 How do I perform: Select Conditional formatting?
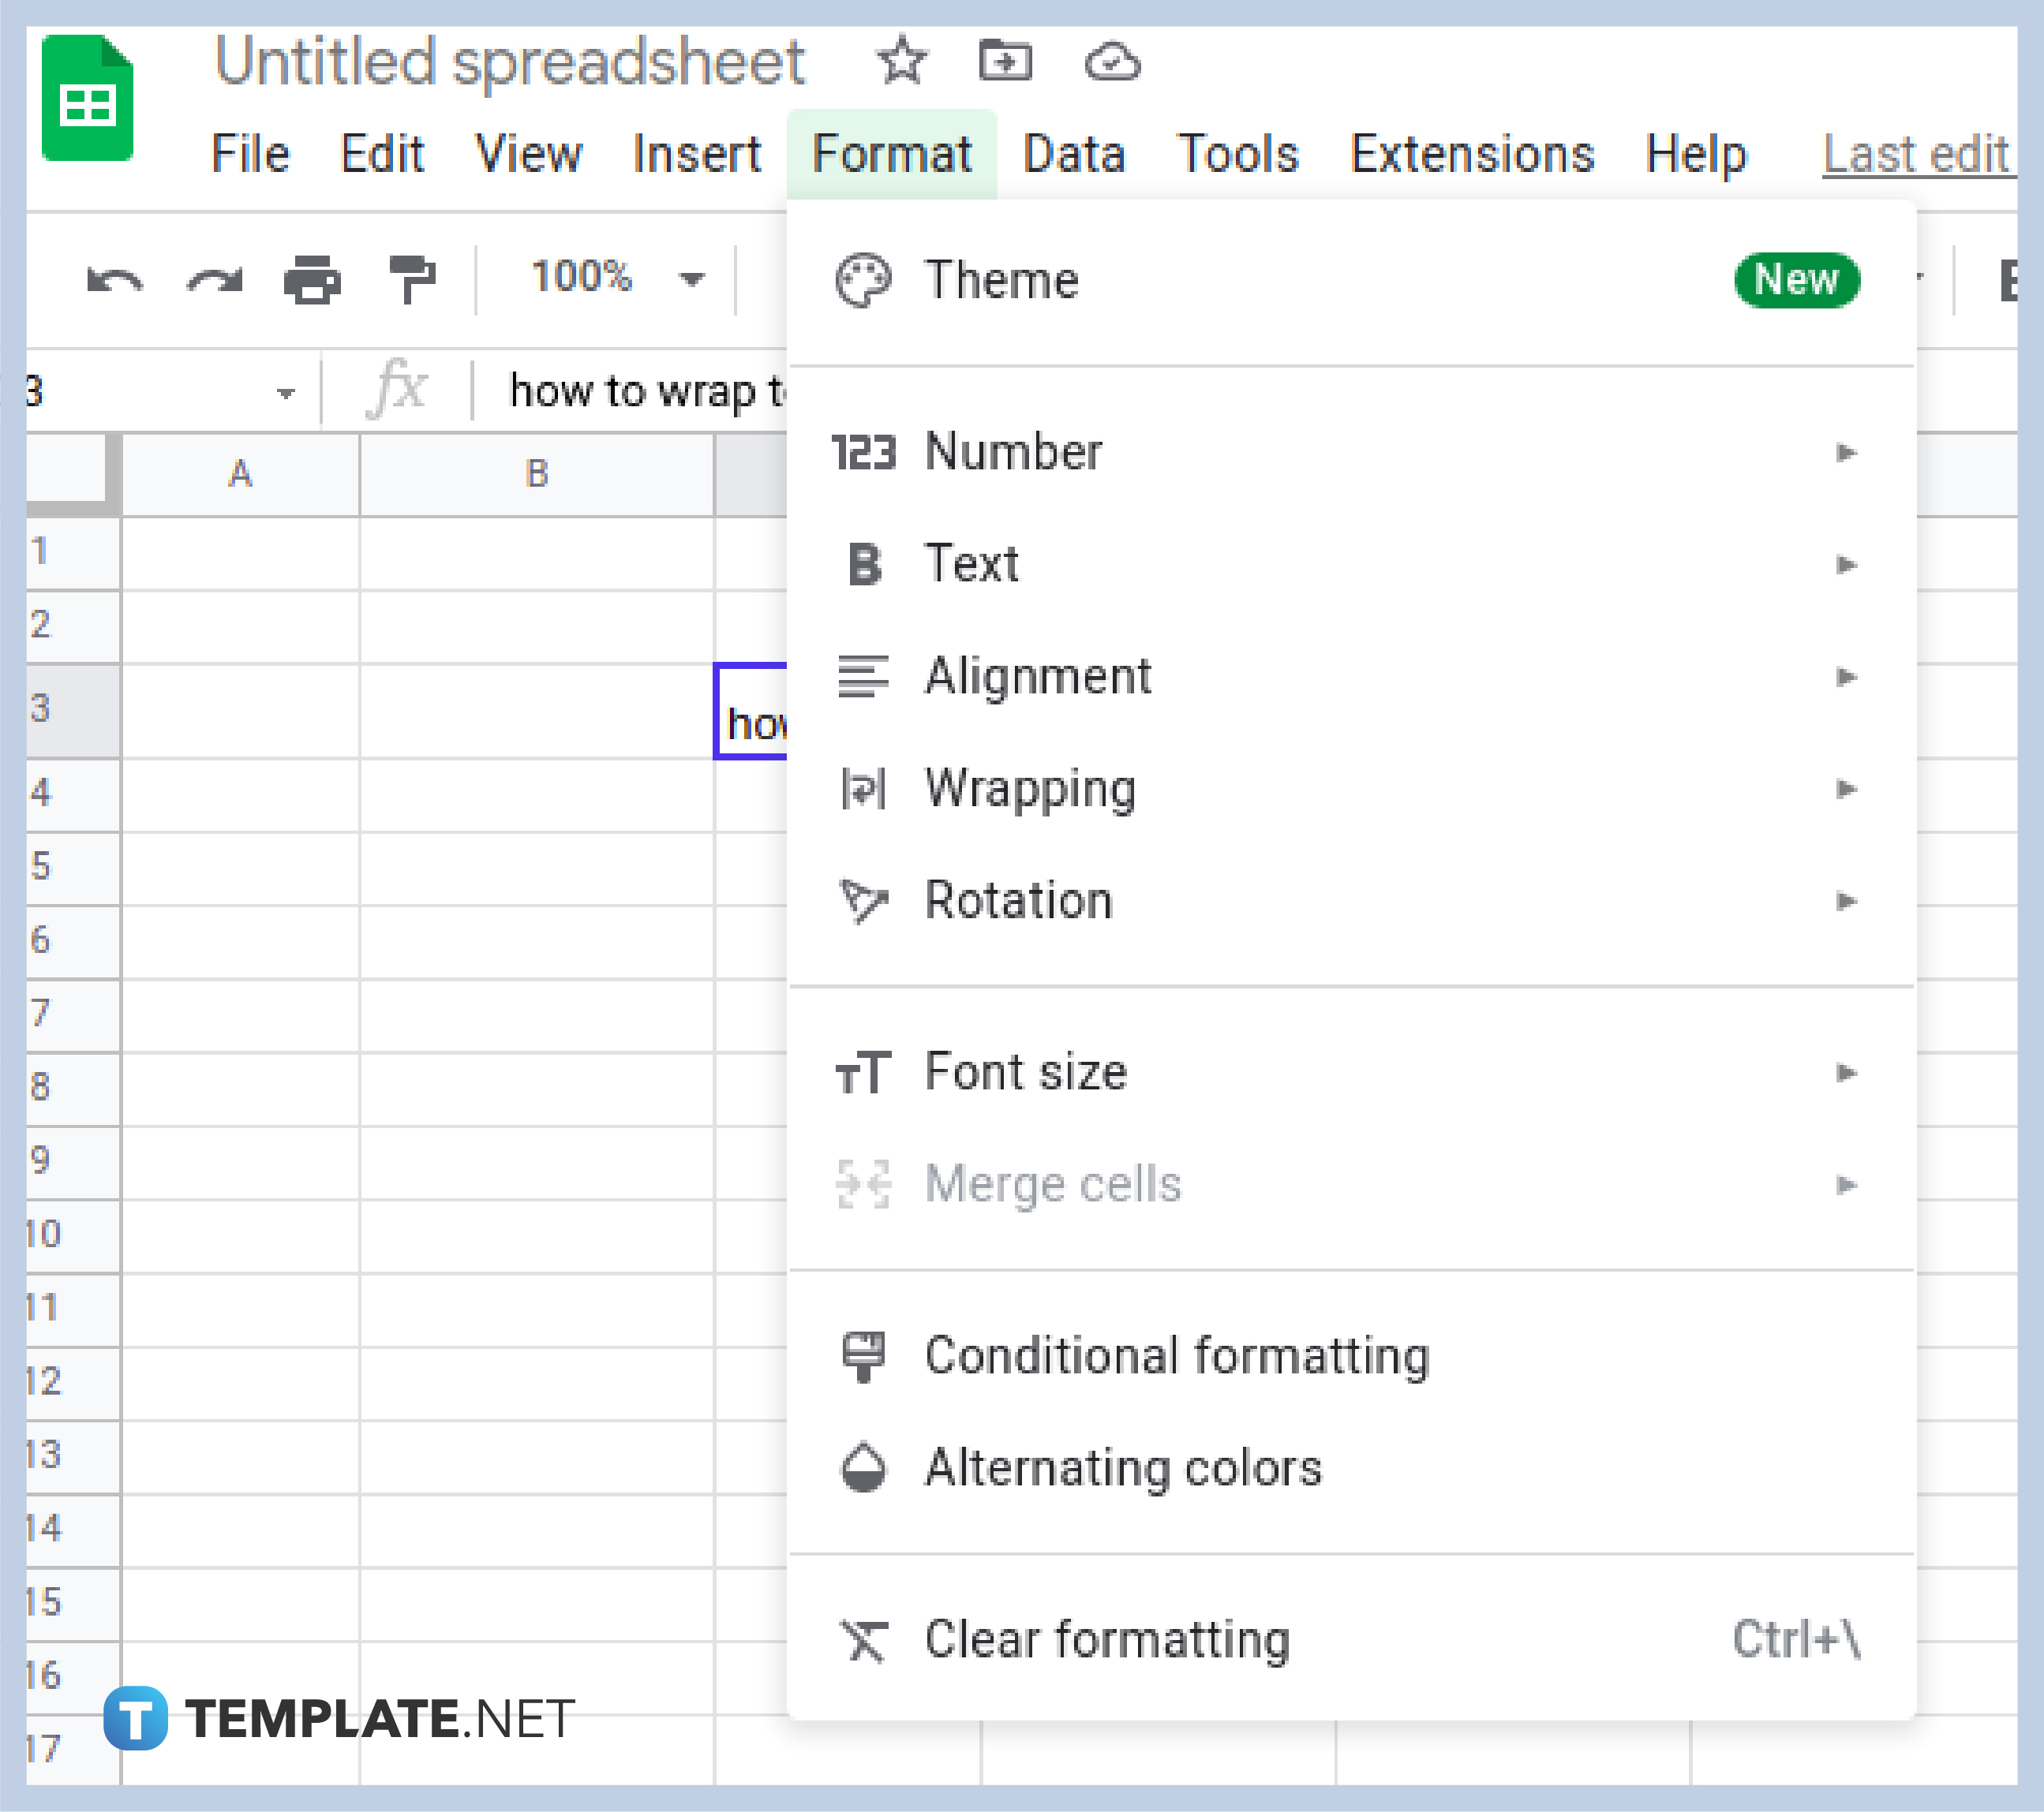[1177, 1356]
